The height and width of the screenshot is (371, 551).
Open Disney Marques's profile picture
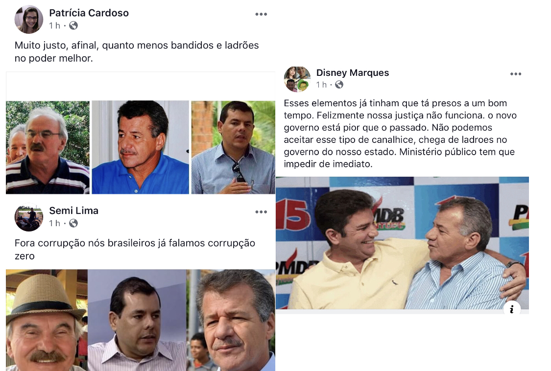coord(297,79)
